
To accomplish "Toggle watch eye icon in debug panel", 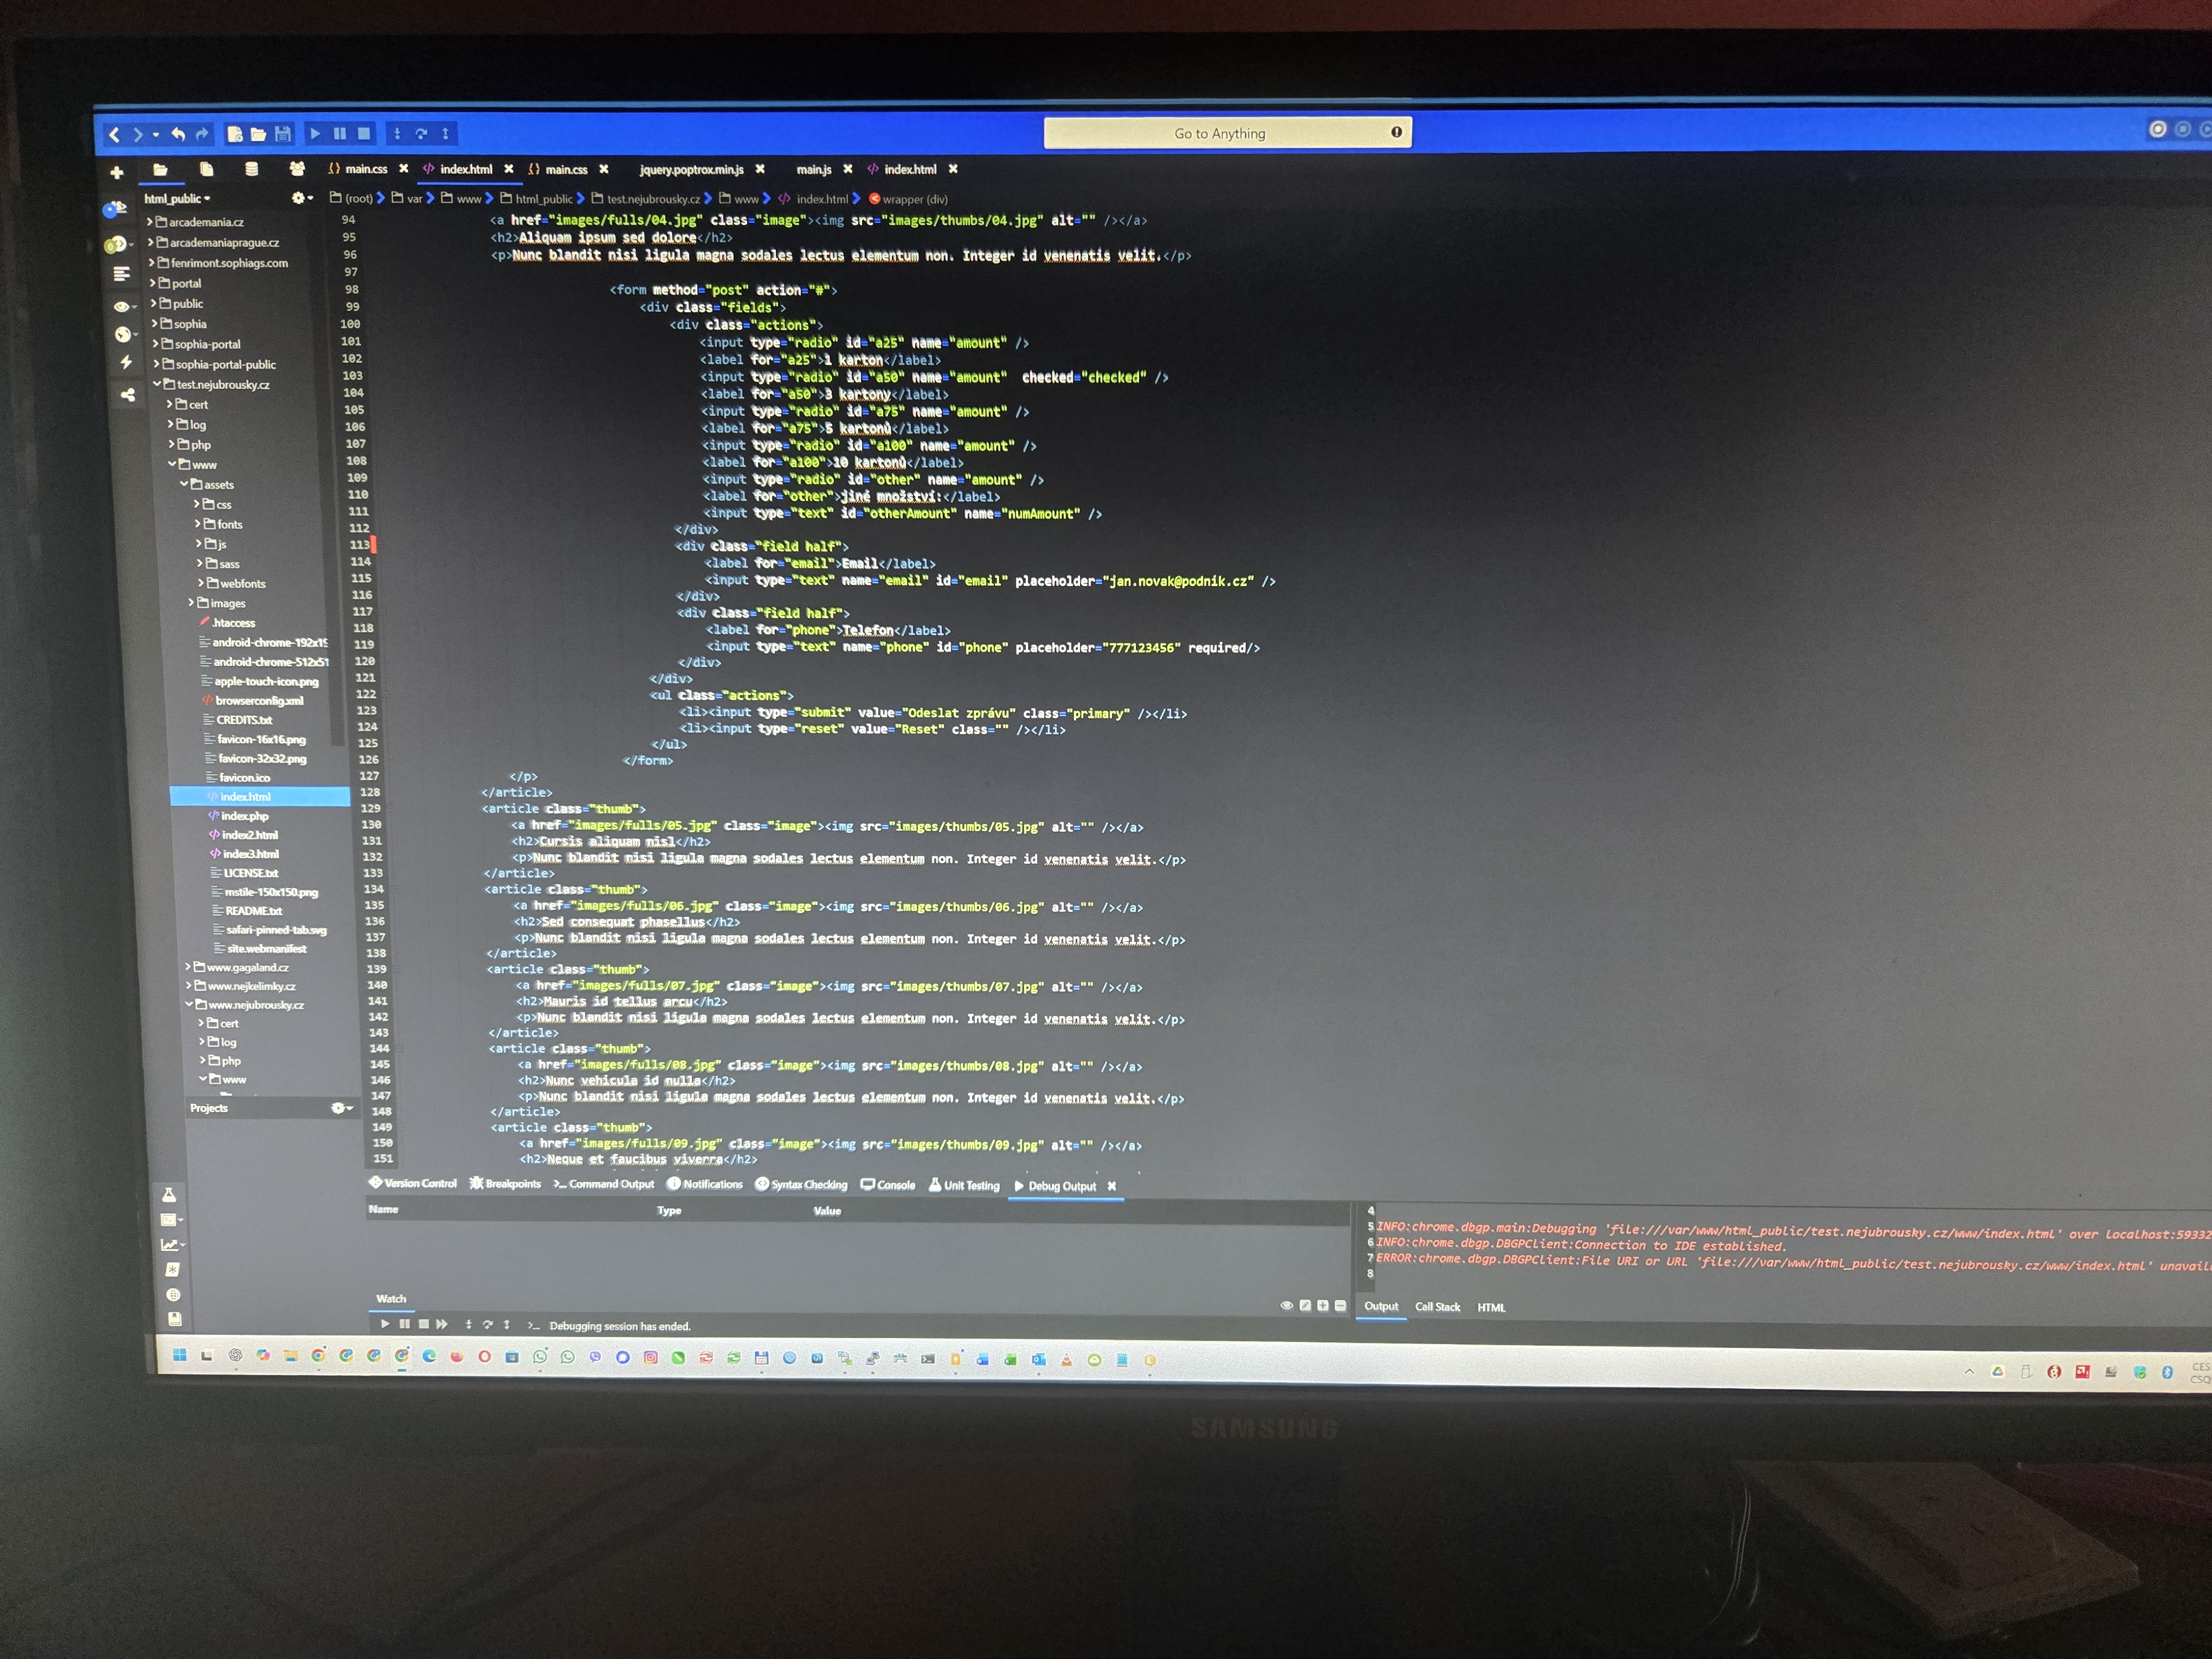I will (1286, 1305).
